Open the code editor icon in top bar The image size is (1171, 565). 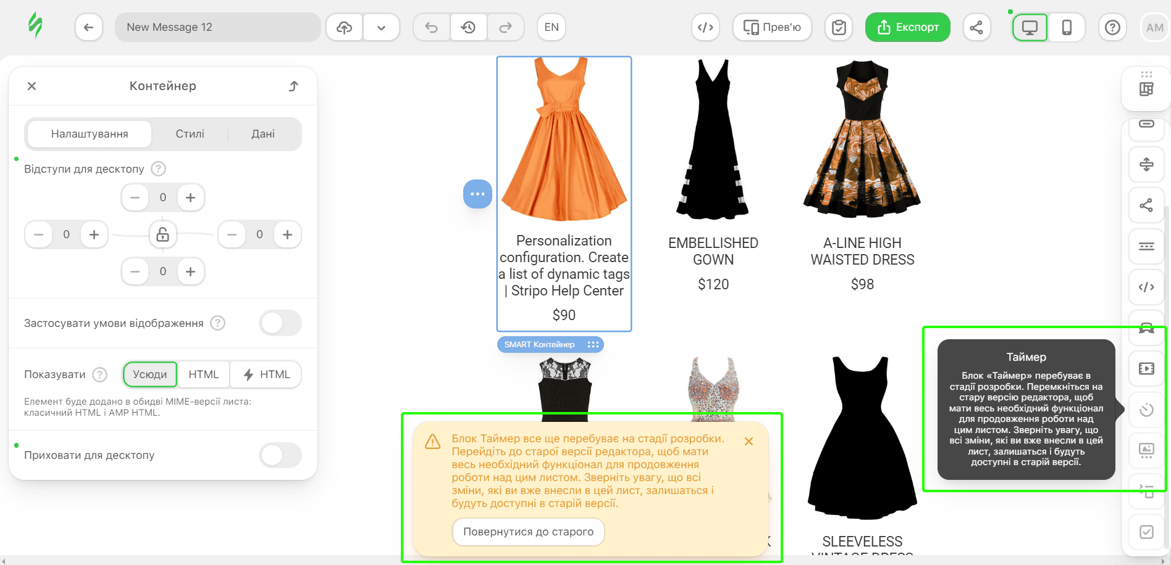[x=705, y=27]
